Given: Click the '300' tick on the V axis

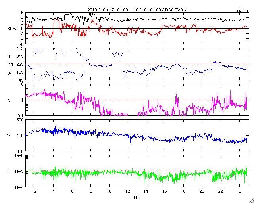Looking at the screenshot, I should click(20, 151).
